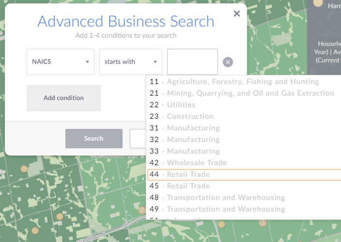Click the white button beside Search
341x242 pixels.
pos(138,139)
